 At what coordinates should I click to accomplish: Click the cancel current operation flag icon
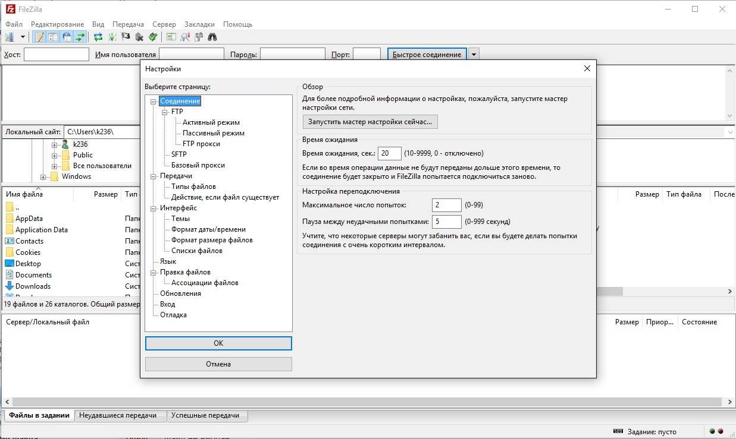point(126,37)
